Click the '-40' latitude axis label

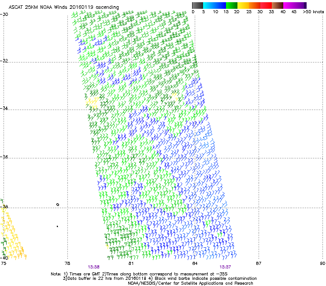[x=4, y=258]
